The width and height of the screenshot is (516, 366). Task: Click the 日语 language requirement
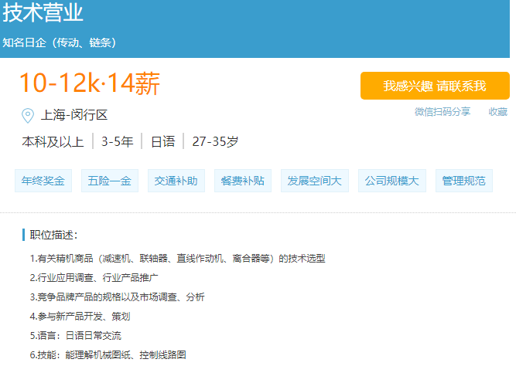coord(162,142)
